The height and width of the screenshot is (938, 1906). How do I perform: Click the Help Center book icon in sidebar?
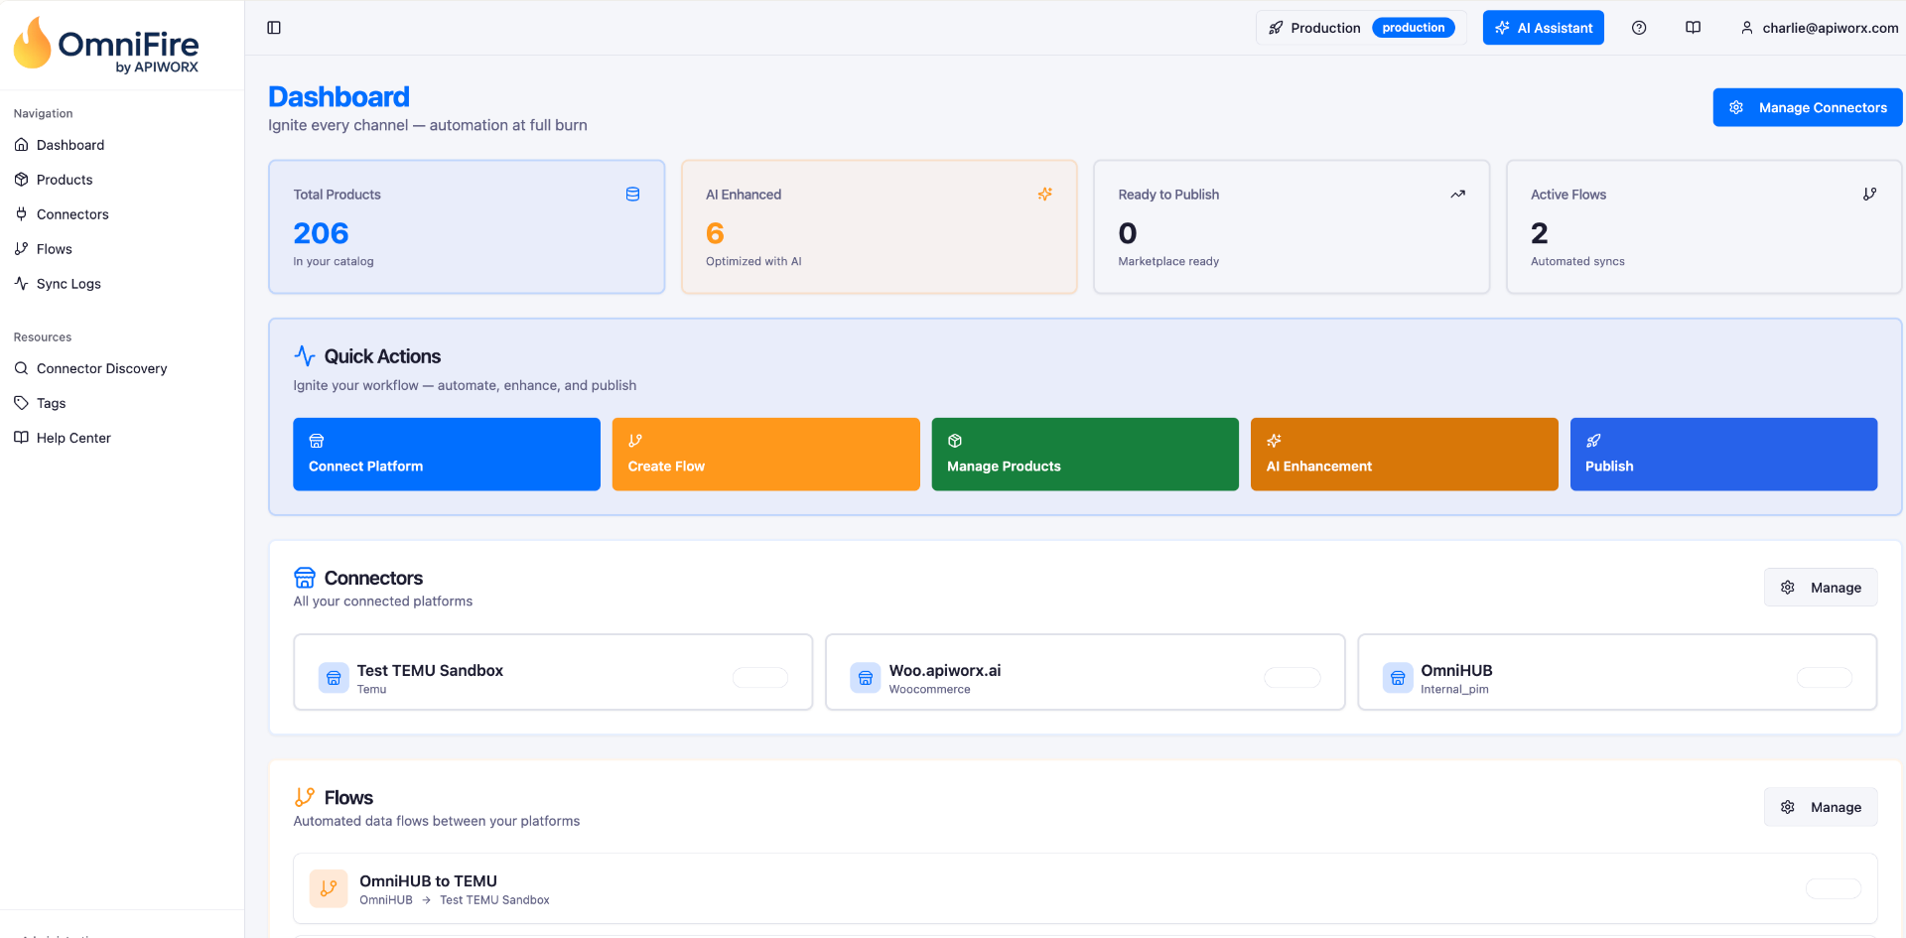click(21, 438)
